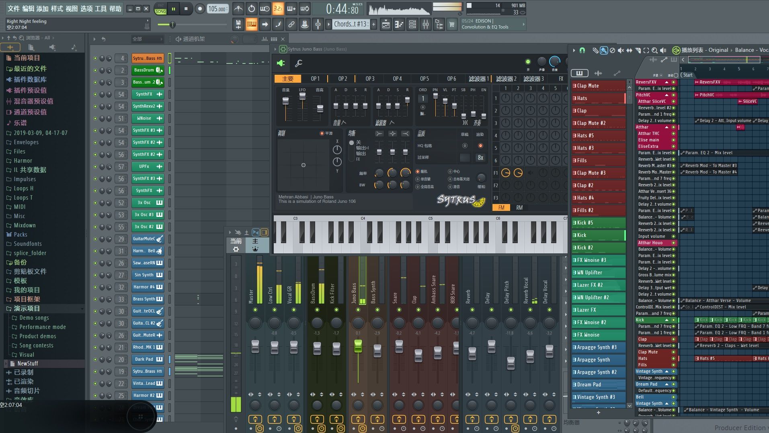Open the piano roll view
Image resolution: width=769 pixels, height=433 pixels.
(x=399, y=25)
